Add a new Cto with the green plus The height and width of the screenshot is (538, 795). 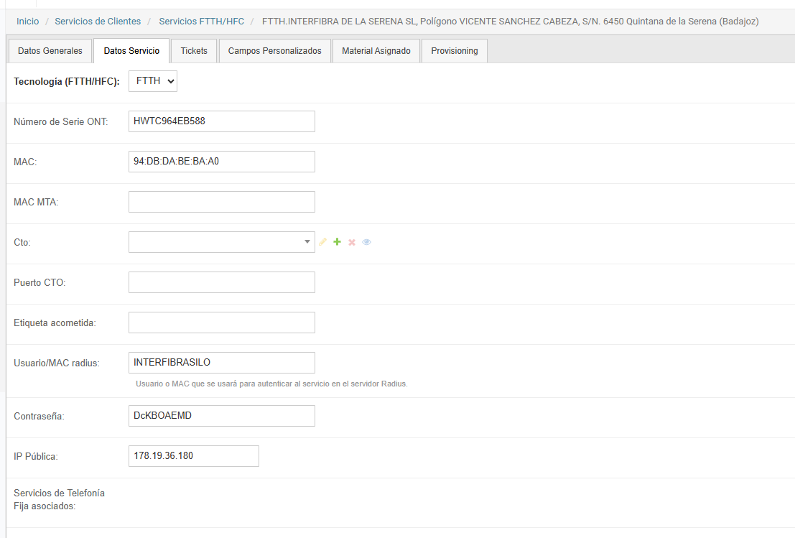(x=337, y=242)
